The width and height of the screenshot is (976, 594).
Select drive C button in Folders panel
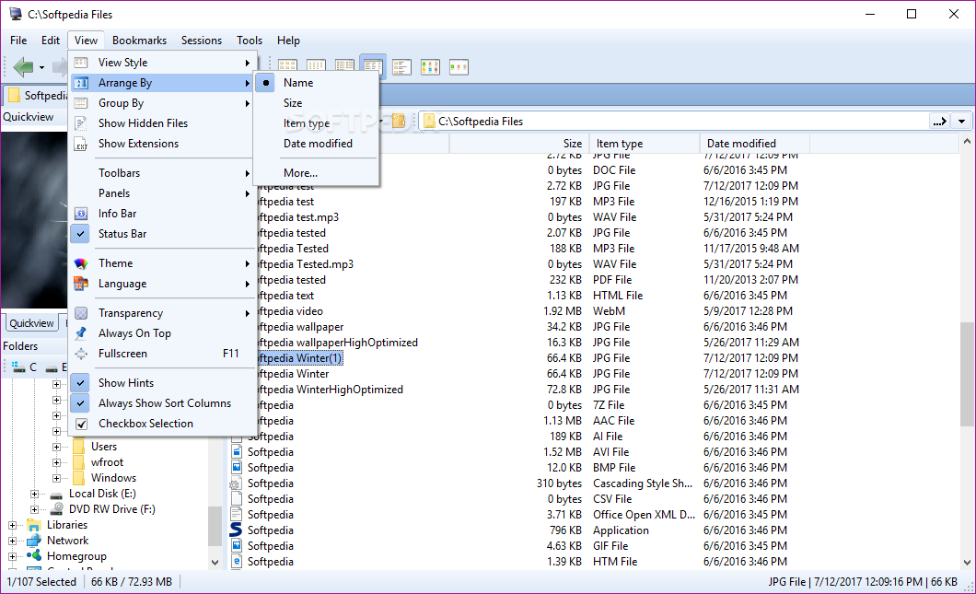tap(24, 367)
